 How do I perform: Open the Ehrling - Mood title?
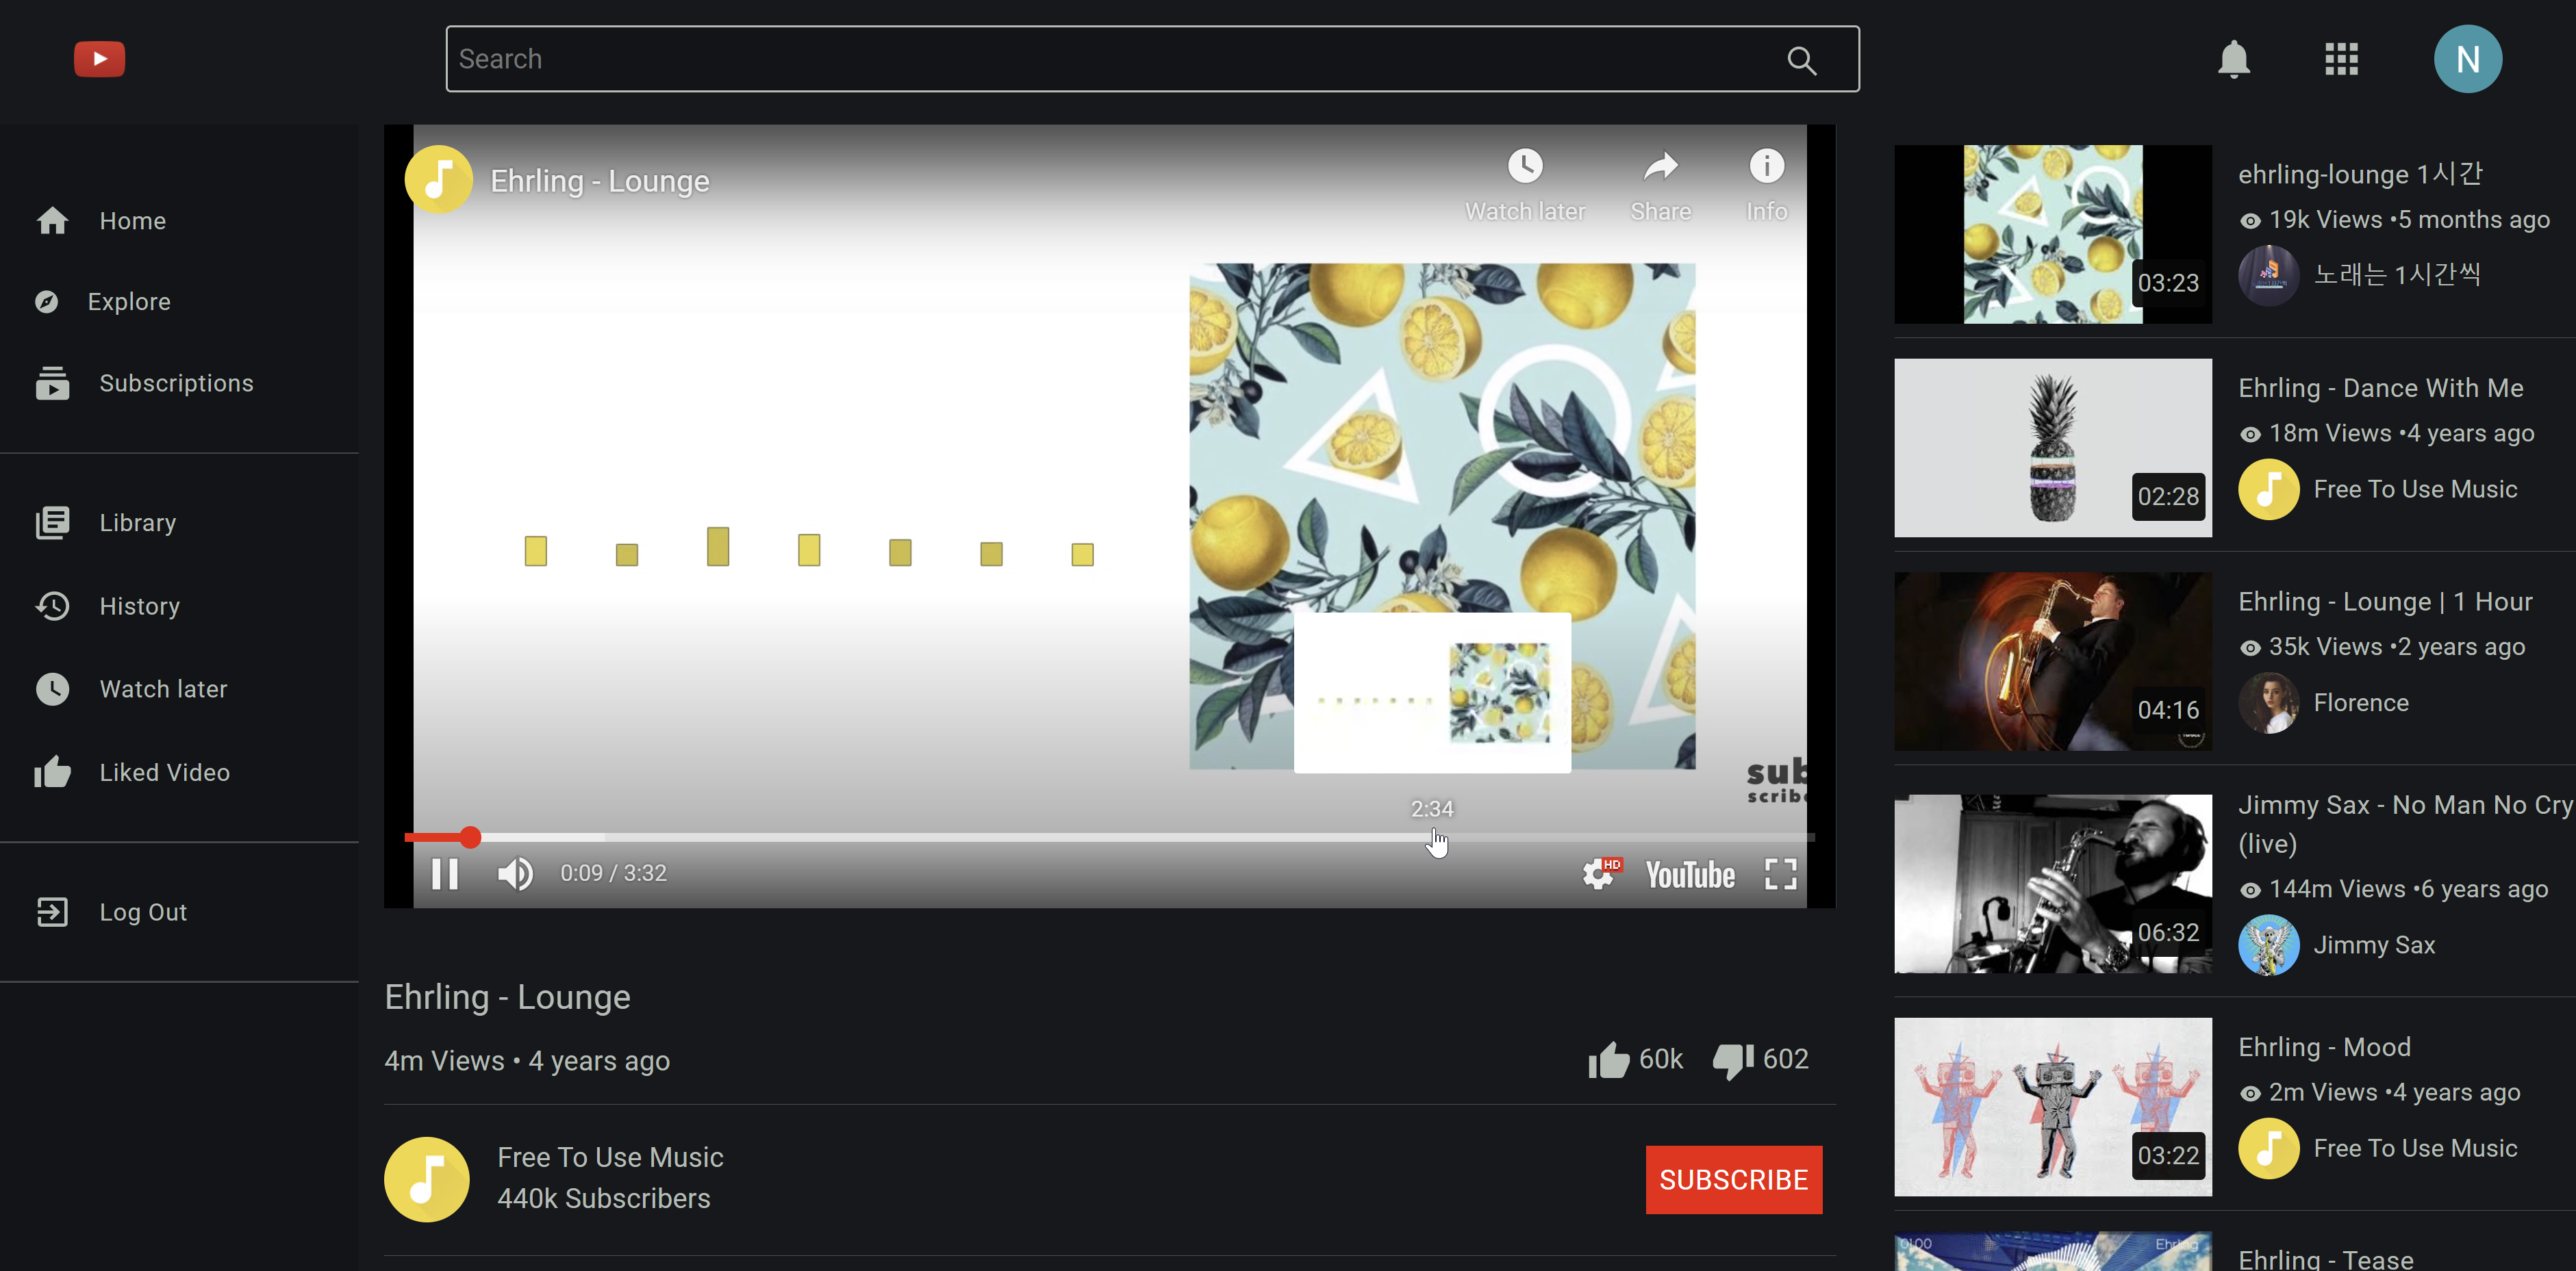pos(2324,1047)
